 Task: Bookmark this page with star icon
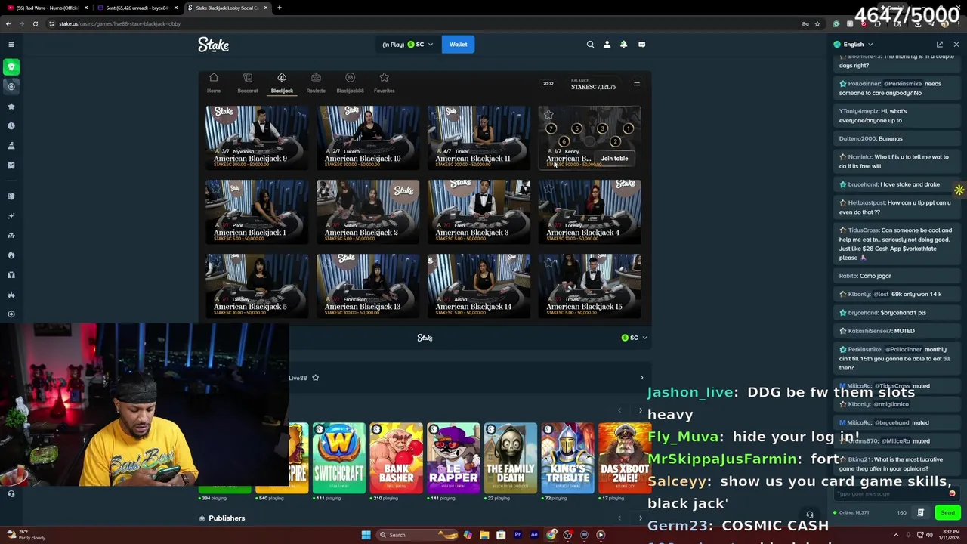coord(817,23)
